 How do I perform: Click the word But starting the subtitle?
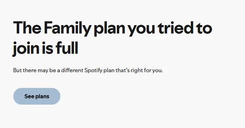pyautogui.click(x=17, y=70)
